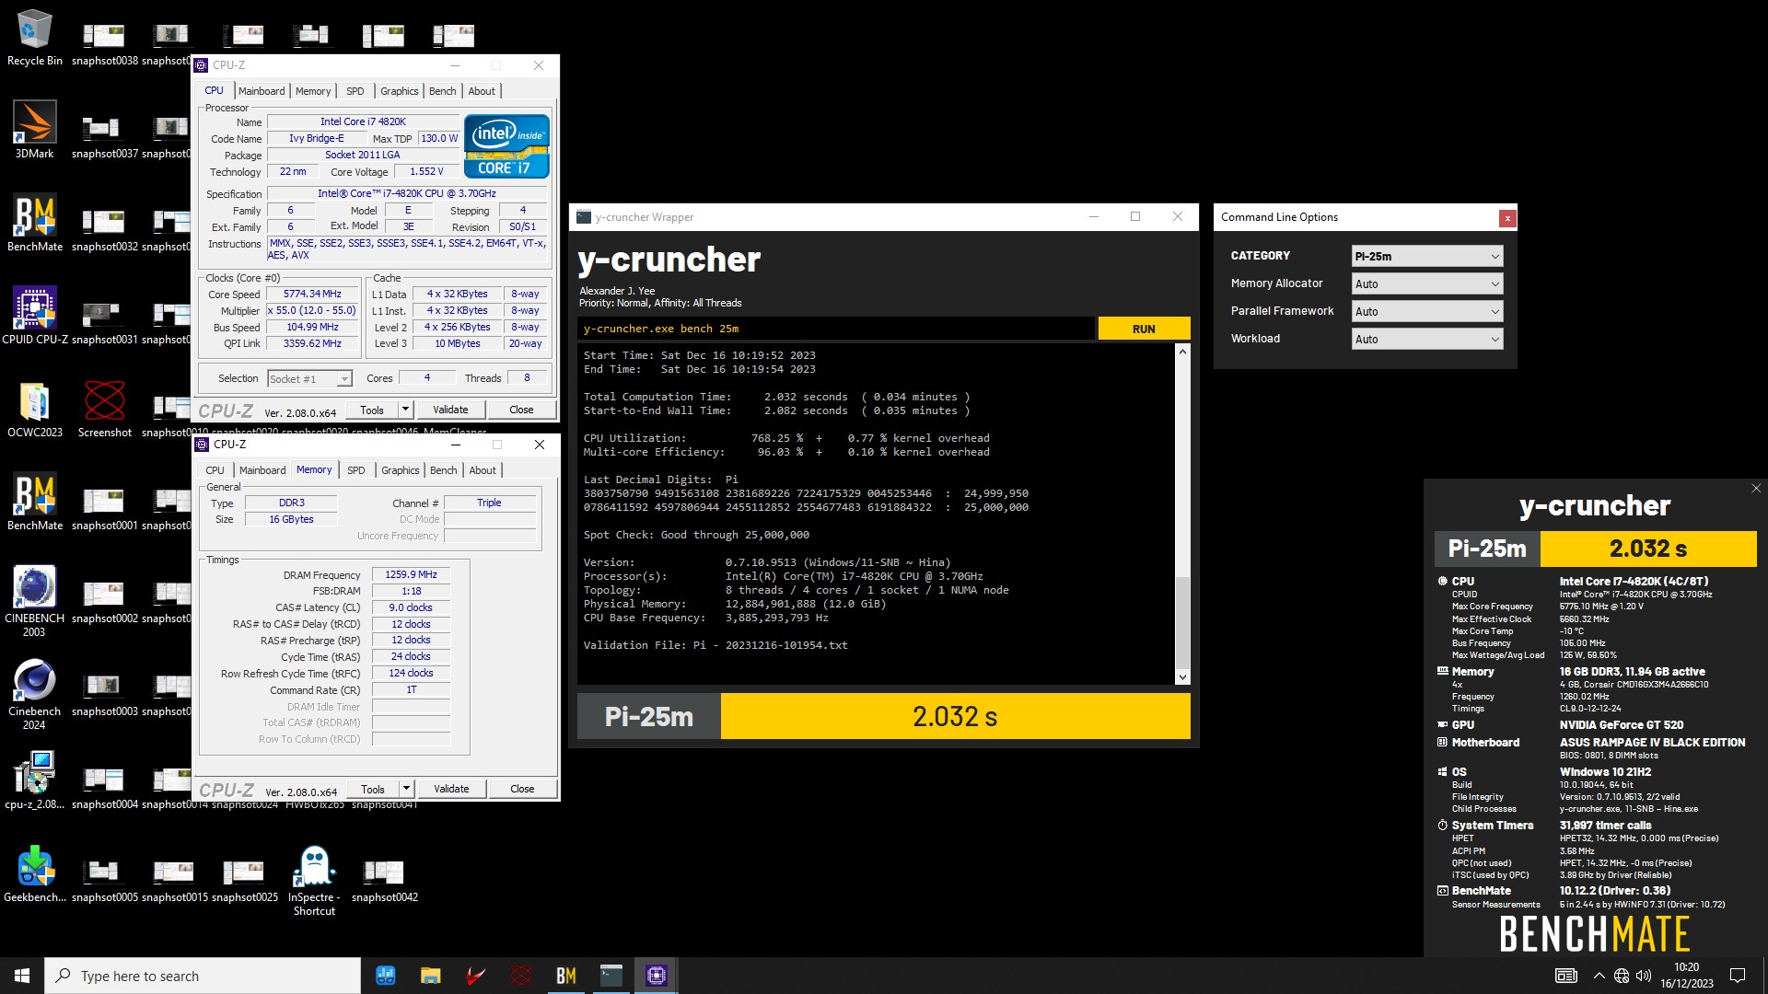Open the CPUID CPU-Z desktop shortcut
Viewport: 1768px width, 994px height.
click(x=35, y=316)
